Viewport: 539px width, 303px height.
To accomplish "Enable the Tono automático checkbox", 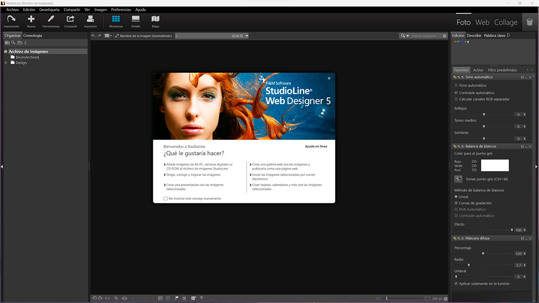I will coord(456,85).
